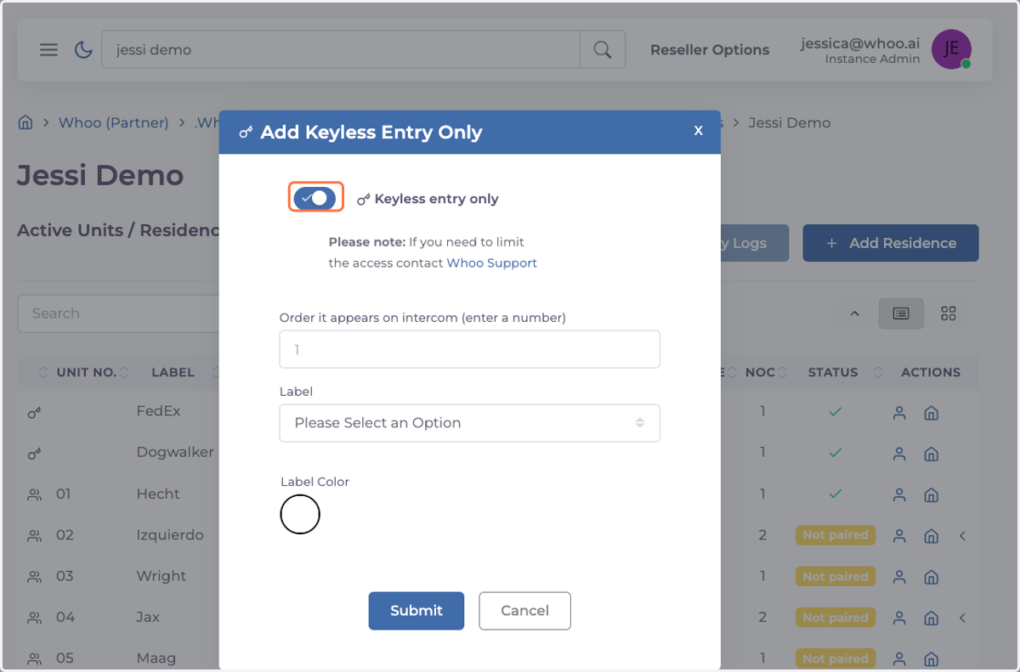This screenshot has height=672, width=1020.
Task: Click person icon in Maag row
Action: click(x=899, y=658)
